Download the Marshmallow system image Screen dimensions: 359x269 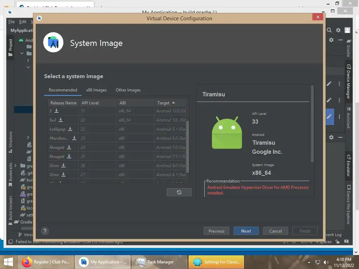(x=74, y=138)
